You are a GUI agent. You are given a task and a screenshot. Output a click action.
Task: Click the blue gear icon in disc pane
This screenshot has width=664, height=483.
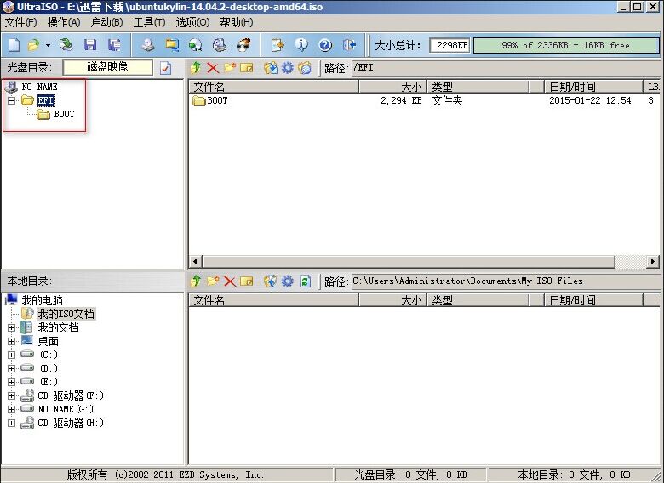[288, 68]
